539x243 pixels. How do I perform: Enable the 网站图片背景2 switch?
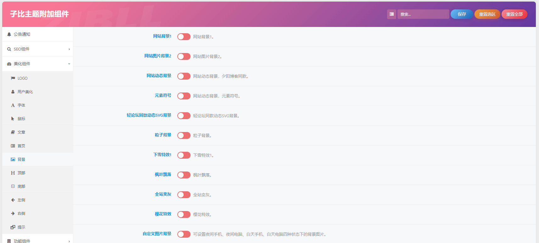click(x=184, y=56)
